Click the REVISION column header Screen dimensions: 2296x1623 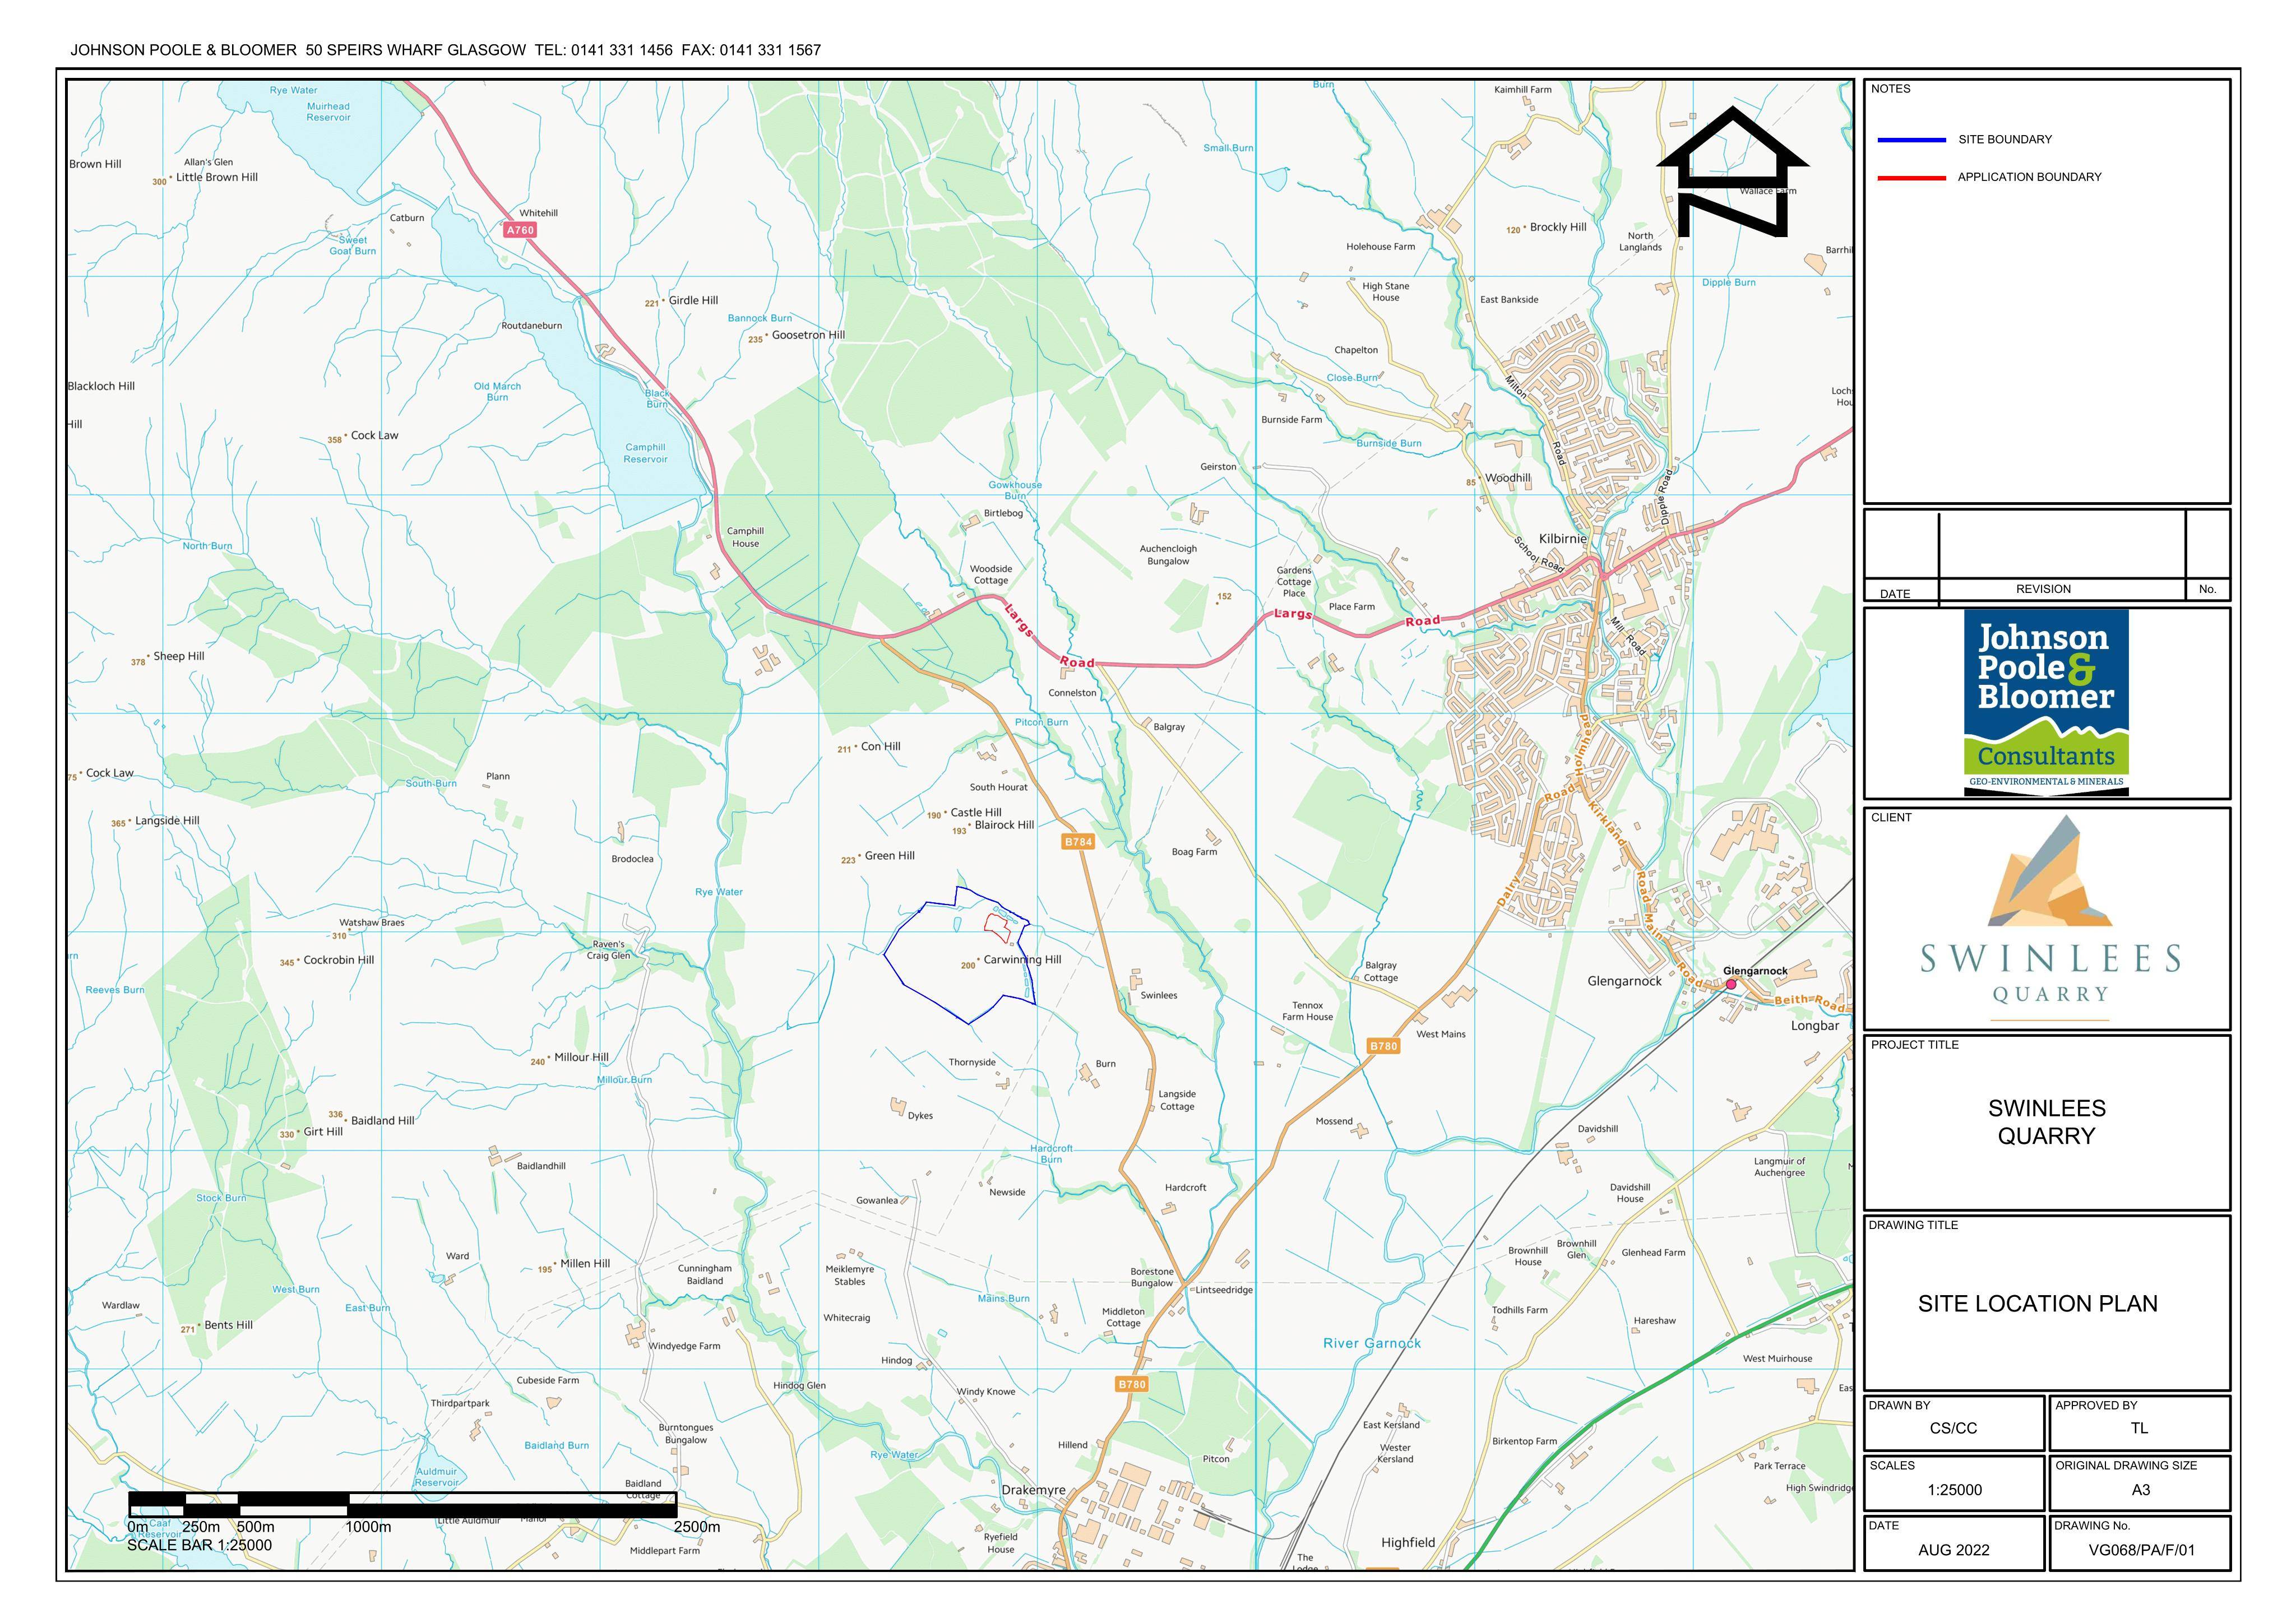pos(2043,589)
